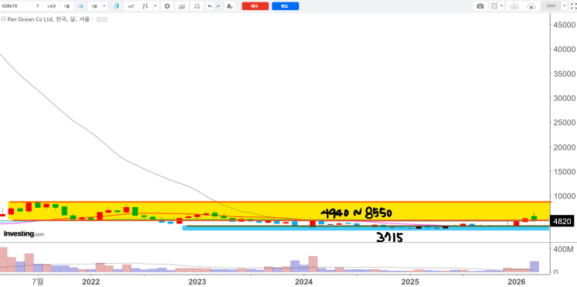Open chart settings with the gear icon
The height and width of the screenshot is (287, 577).
point(167,6)
